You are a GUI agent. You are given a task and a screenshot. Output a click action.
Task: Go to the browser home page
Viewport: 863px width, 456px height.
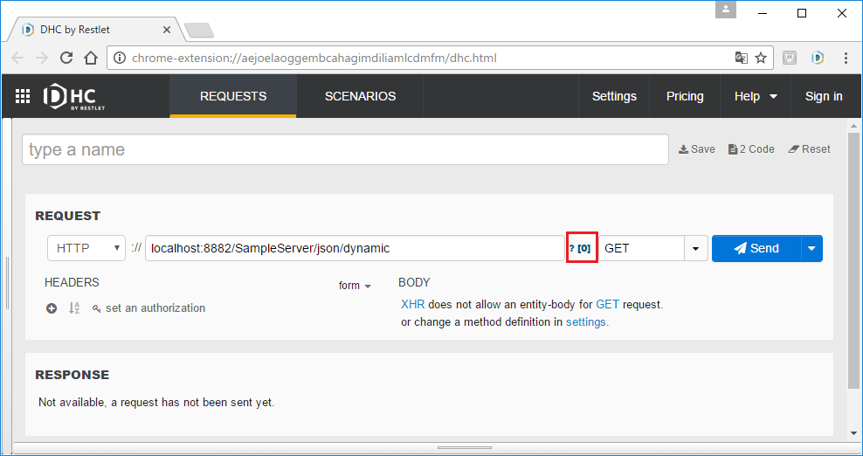tap(91, 58)
